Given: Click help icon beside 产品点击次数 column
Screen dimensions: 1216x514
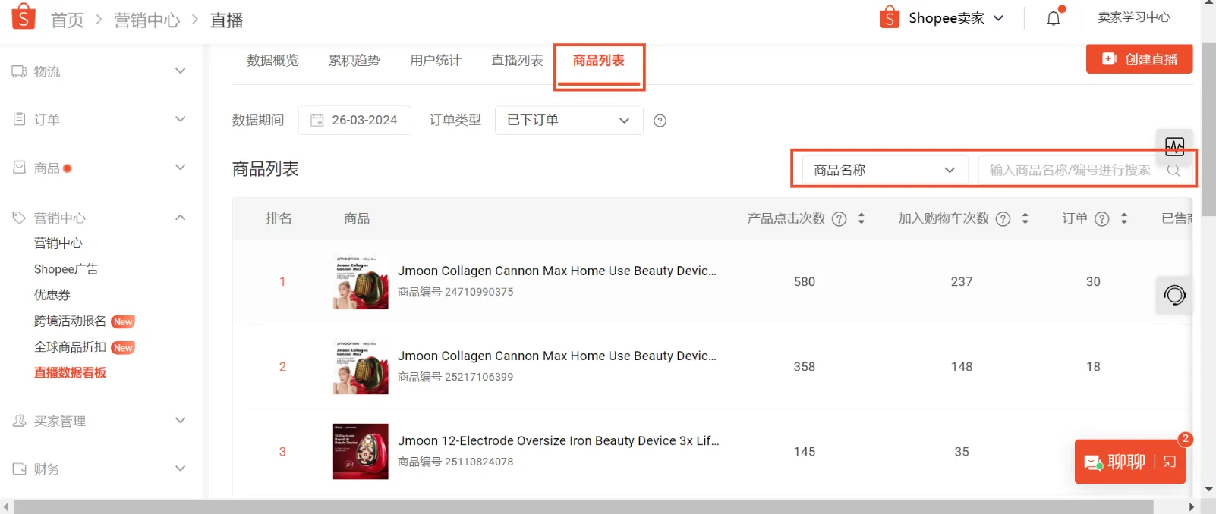Looking at the screenshot, I should coord(839,219).
